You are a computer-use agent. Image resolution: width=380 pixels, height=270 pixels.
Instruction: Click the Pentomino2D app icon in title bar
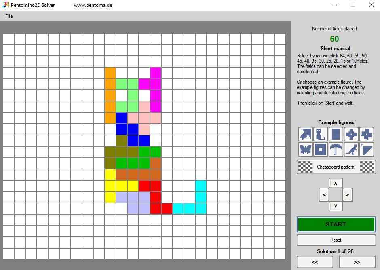coord(5,5)
